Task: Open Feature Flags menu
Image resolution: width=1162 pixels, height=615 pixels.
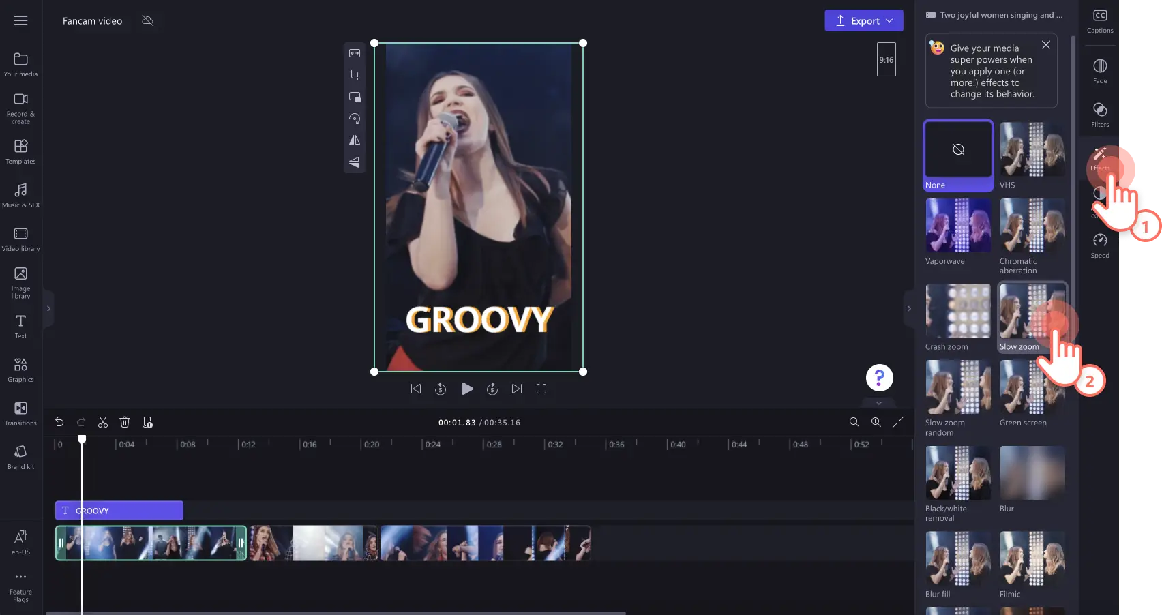Action: 21,587
